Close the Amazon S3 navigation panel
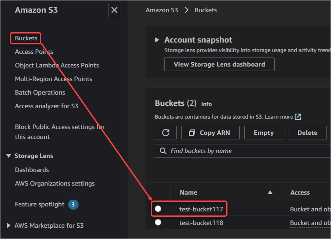The height and width of the screenshot is (239, 331). (x=114, y=10)
